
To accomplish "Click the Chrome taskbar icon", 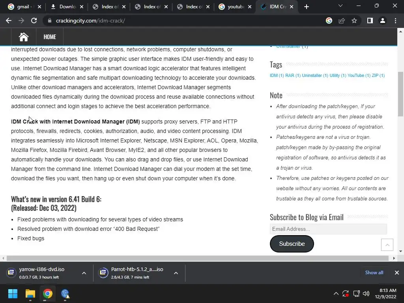I will click(48, 294).
